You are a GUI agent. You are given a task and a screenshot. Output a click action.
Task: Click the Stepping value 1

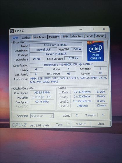click(100, 68)
